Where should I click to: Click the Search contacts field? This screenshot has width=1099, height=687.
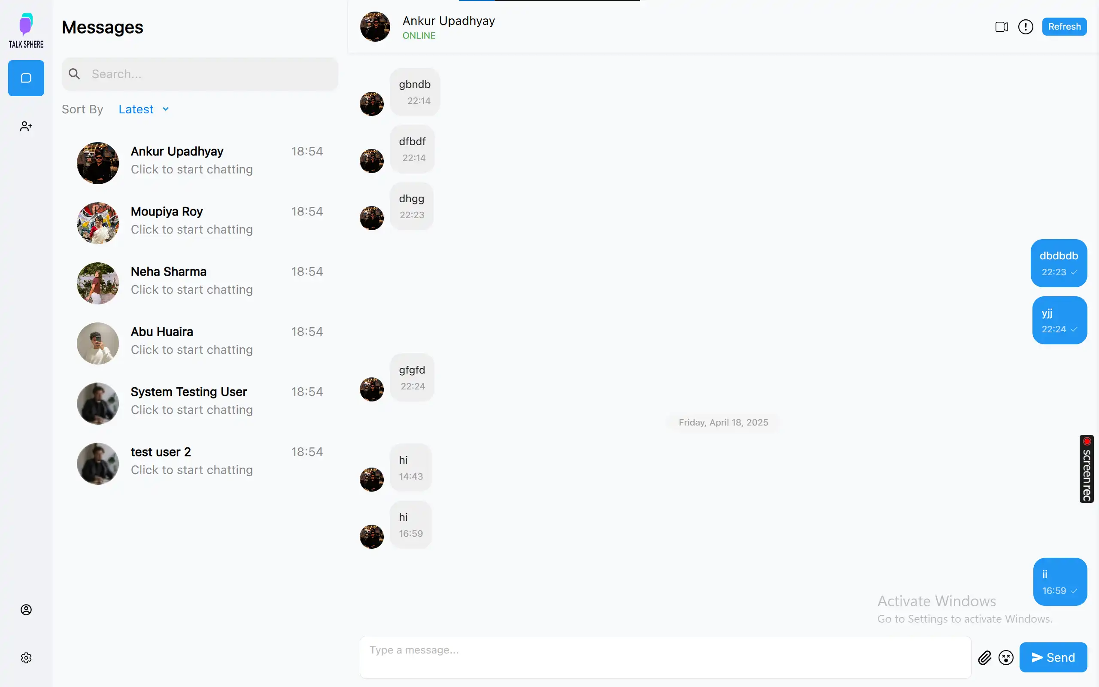209,74
